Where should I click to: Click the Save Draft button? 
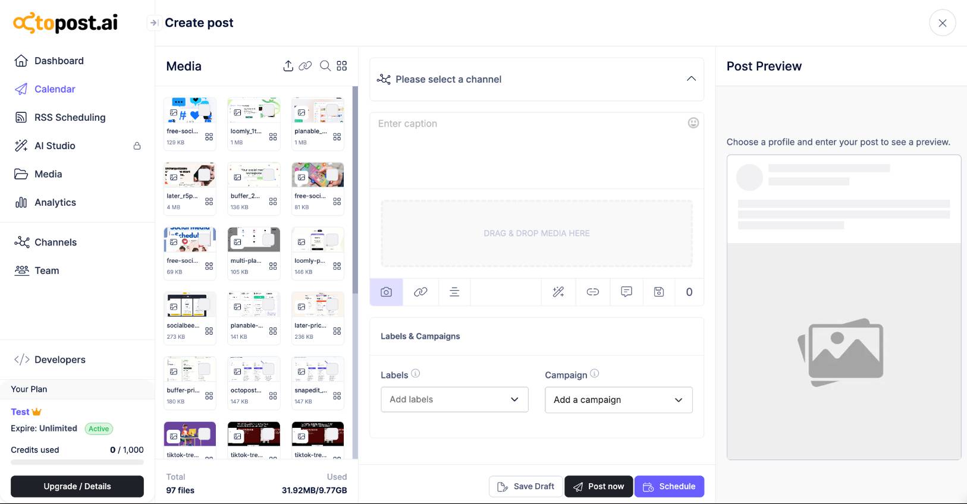click(x=526, y=486)
